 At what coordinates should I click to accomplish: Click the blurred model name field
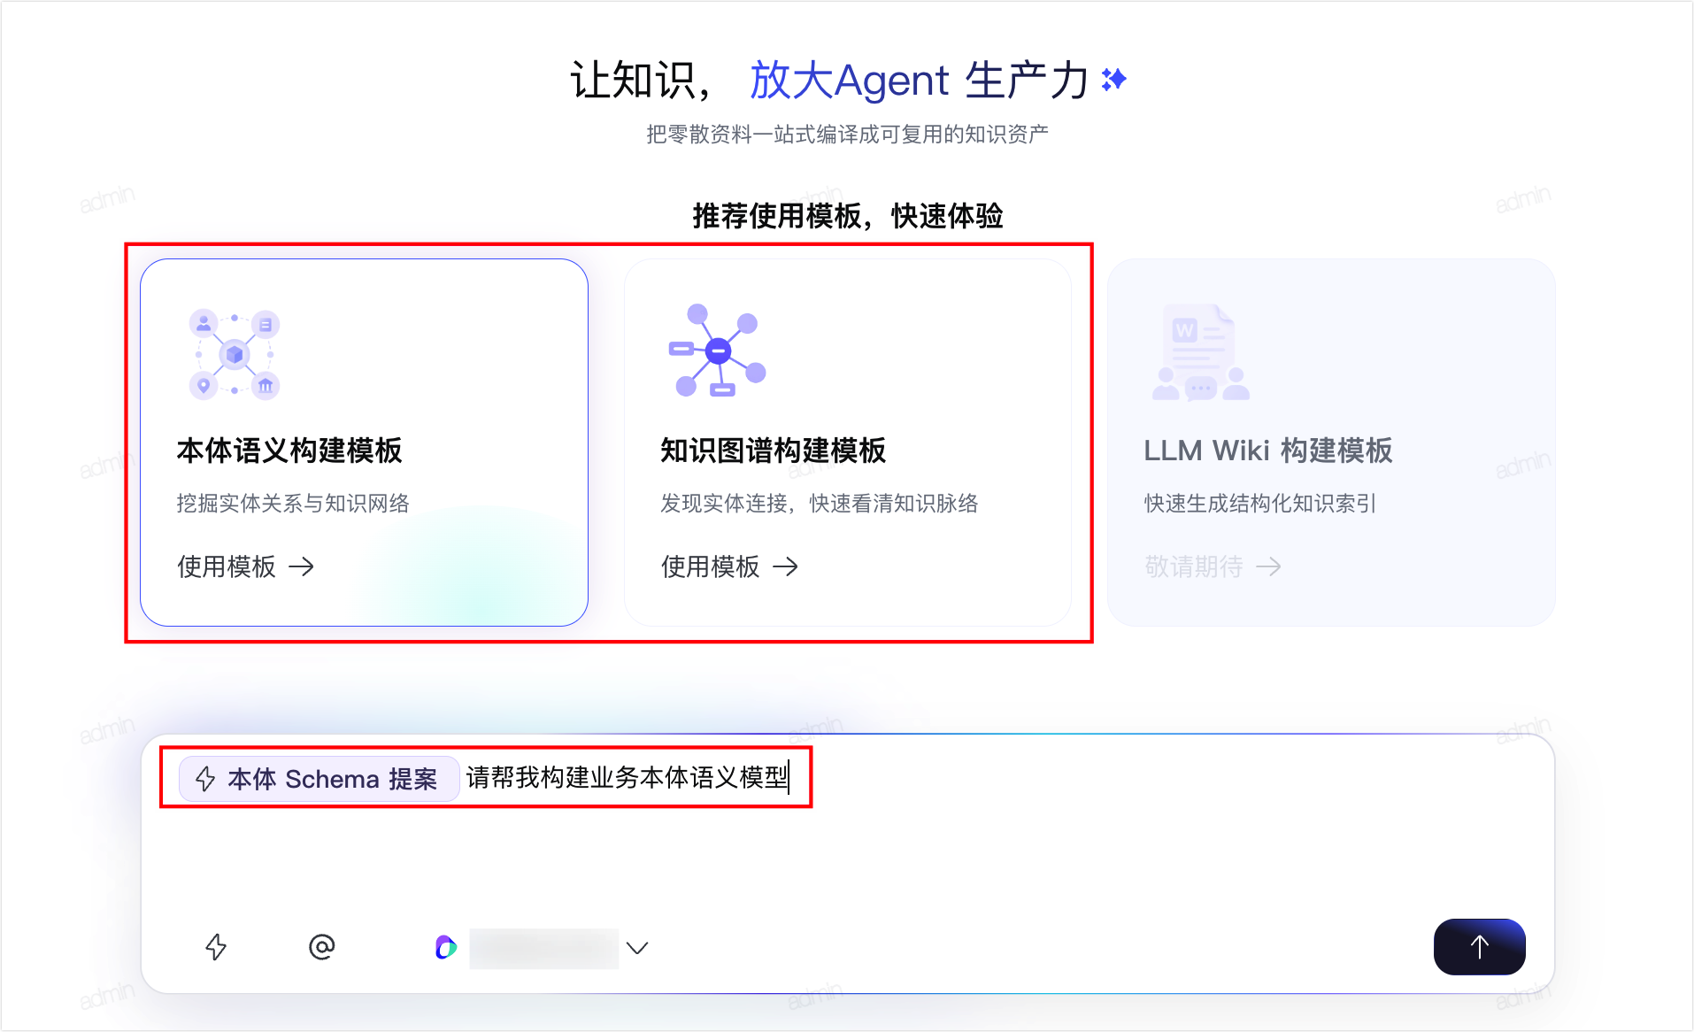[x=543, y=948]
